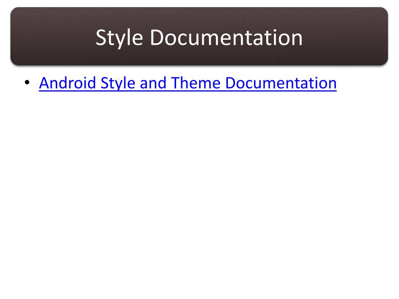Open the Android Style and Theme Documentation link
The height and width of the screenshot is (299, 399).
coord(188,83)
